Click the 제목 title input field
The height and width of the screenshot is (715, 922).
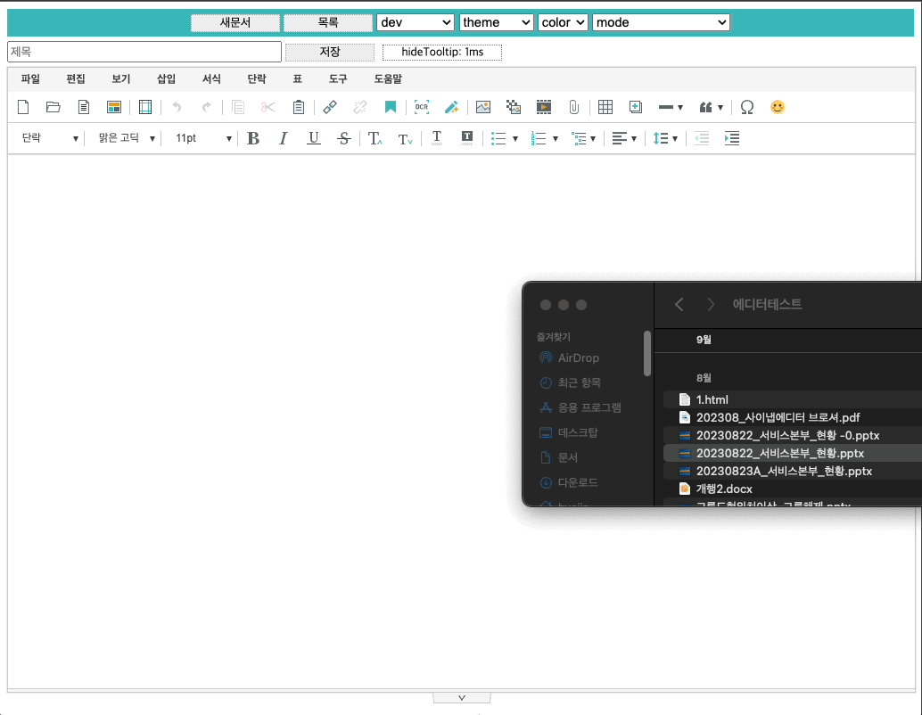[x=144, y=52]
